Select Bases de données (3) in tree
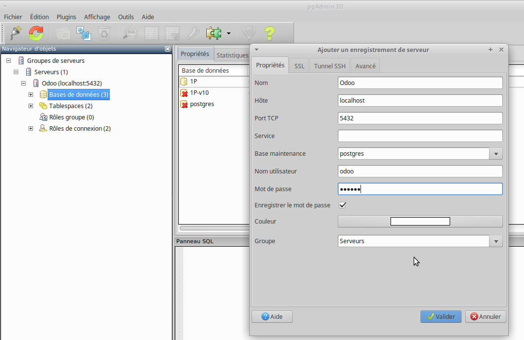 coord(79,95)
